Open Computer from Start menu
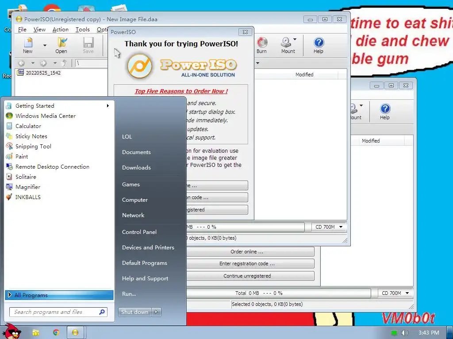The height and width of the screenshot is (339, 453). [x=135, y=200]
